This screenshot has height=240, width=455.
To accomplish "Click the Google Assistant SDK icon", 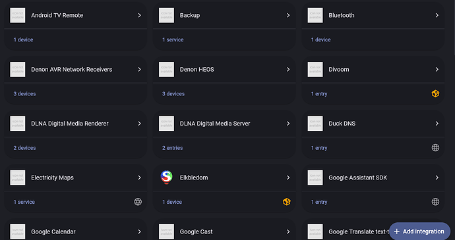I will point(315,178).
